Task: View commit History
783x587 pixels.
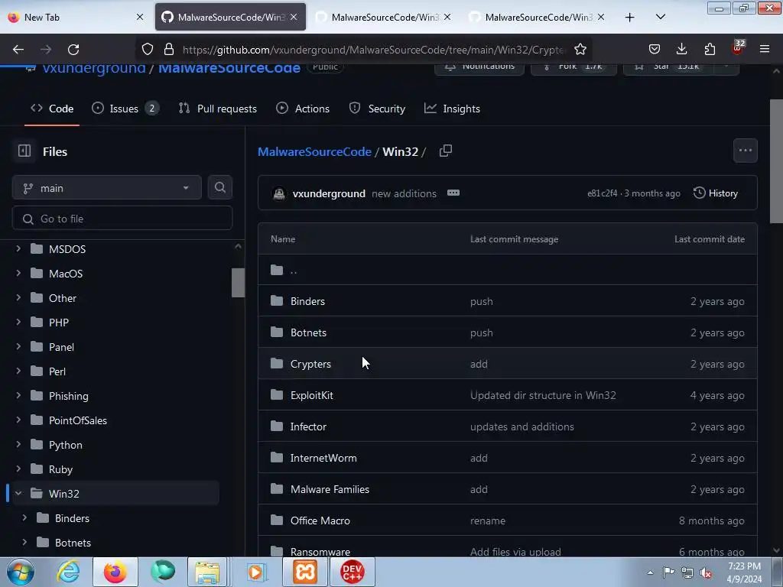Action: (x=716, y=193)
